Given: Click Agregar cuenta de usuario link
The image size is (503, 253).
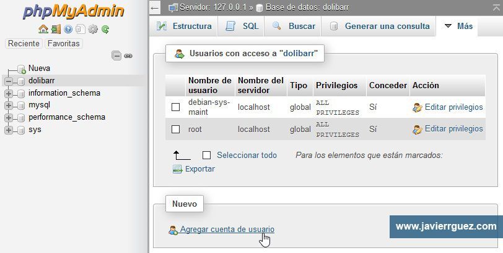Looking at the screenshot, I should (227, 230).
